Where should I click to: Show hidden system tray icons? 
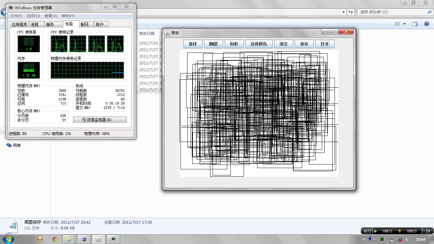tap(375, 240)
